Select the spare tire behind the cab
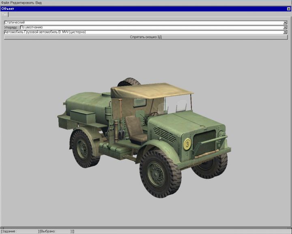The width and height of the screenshot is (292, 234). (130, 82)
